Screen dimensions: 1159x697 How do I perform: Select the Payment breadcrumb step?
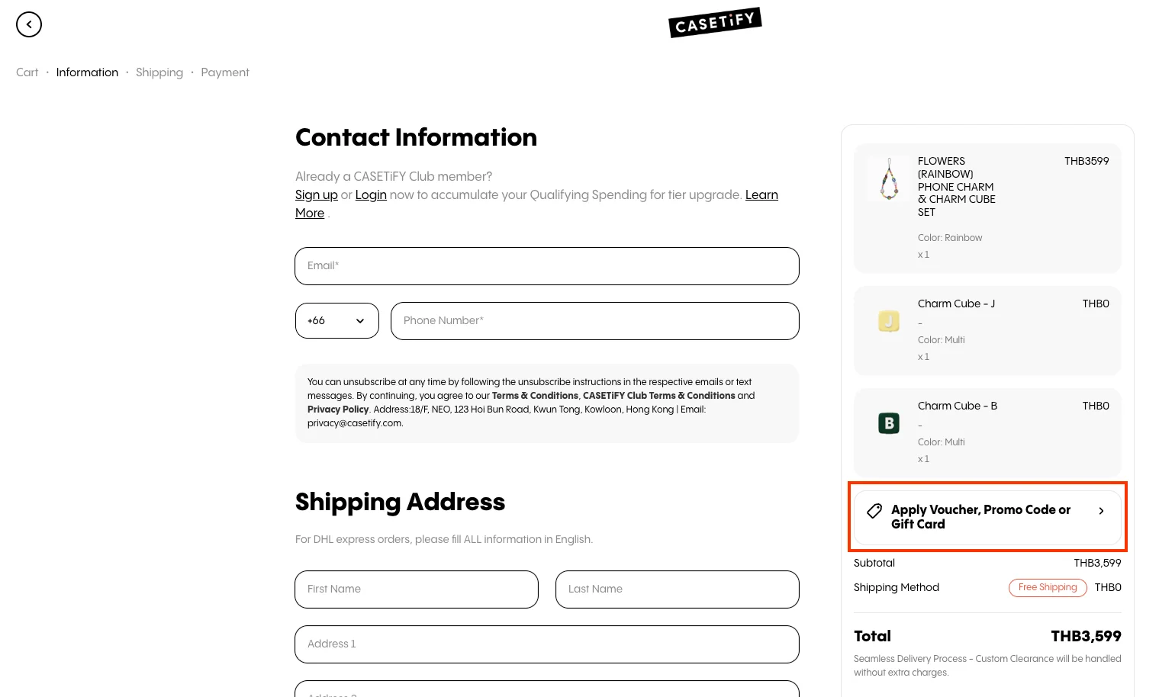(225, 72)
